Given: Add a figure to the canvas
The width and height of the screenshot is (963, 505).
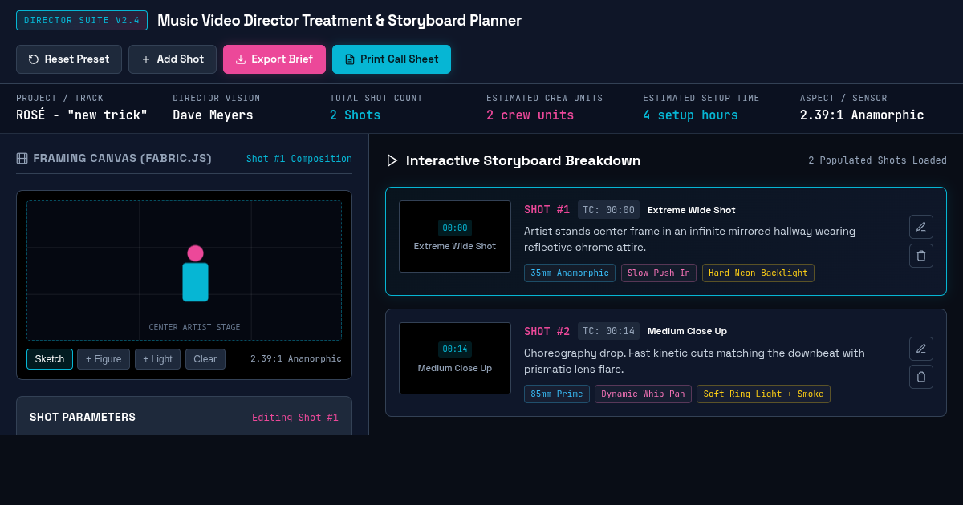Looking at the screenshot, I should [104, 359].
